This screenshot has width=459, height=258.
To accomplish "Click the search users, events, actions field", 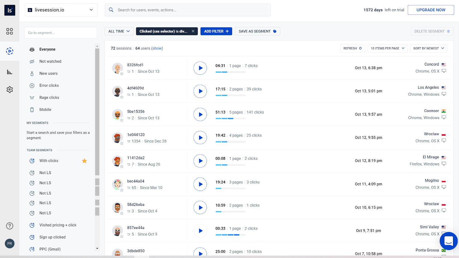I will click(x=188, y=10).
